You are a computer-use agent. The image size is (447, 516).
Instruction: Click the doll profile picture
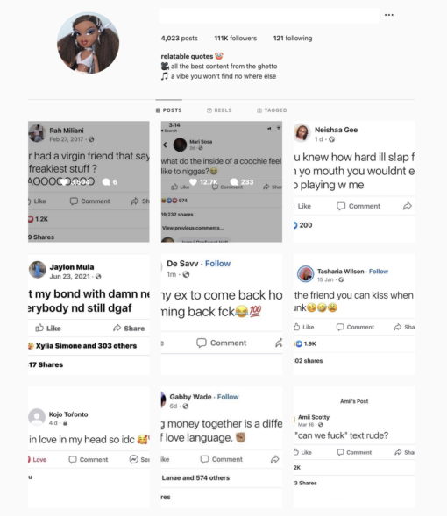tap(88, 43)
